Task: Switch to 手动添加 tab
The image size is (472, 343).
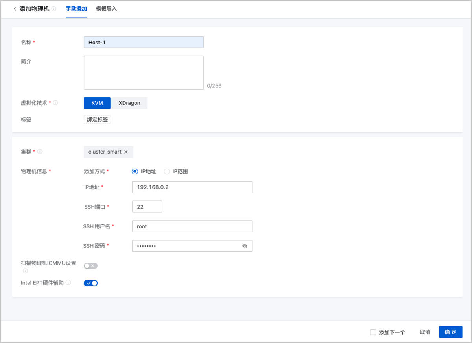Action: 76,9
